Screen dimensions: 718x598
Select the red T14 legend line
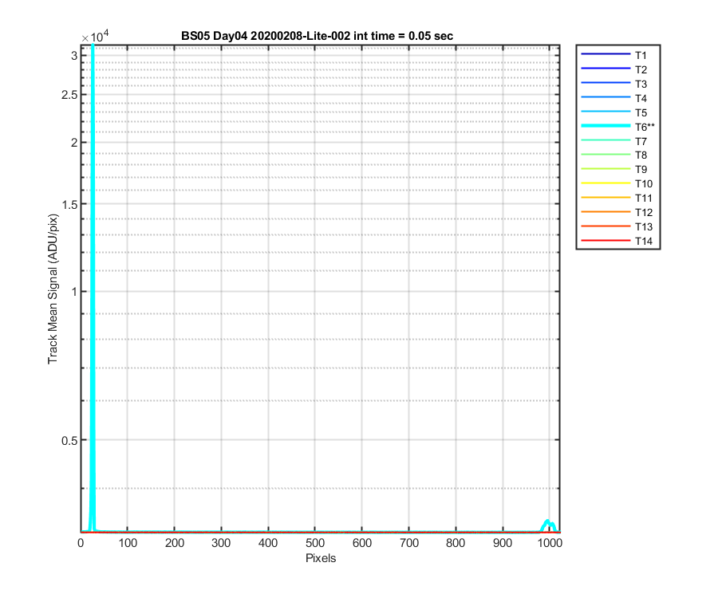point(606,241)
